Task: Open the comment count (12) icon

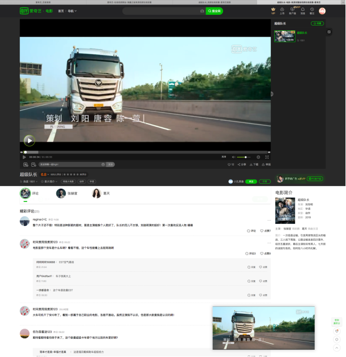Action: coord(230,165)
